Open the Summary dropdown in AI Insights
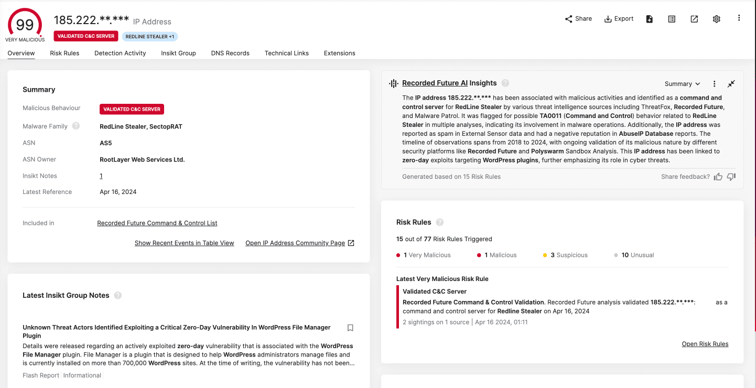Screen dimensions: 756x388 tap(682, 84)
